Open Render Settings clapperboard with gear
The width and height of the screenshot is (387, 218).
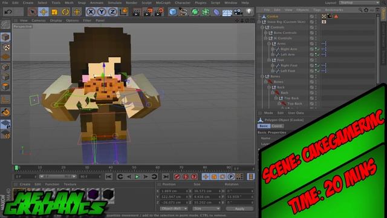point(159,12)
